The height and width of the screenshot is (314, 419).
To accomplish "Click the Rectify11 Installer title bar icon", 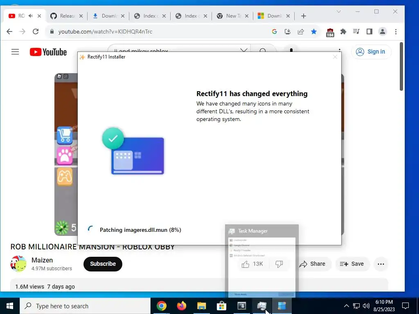I will point(82,57).
